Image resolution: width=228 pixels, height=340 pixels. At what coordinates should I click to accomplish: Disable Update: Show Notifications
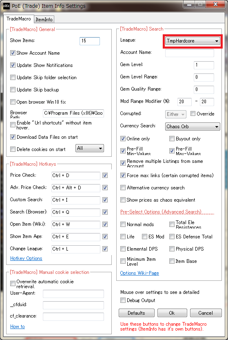tap(13, 65)
